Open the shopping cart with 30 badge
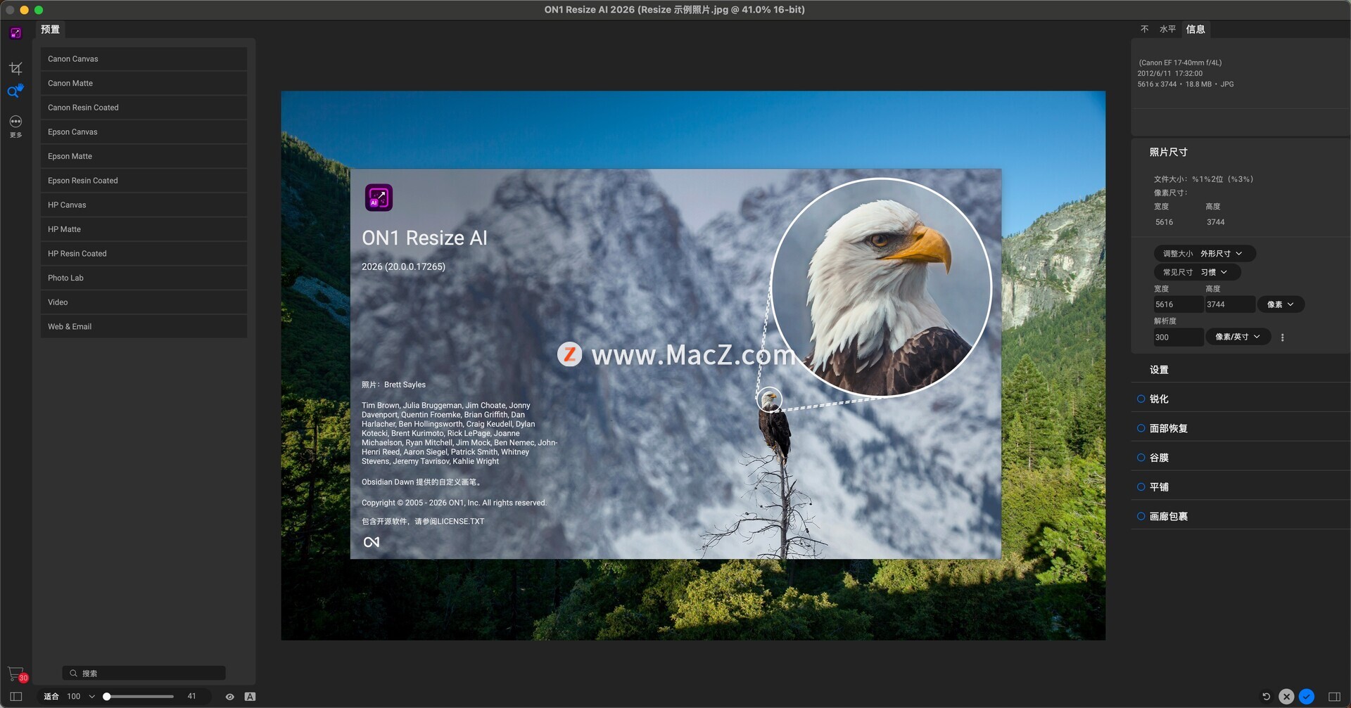 [x=18, y=674]
